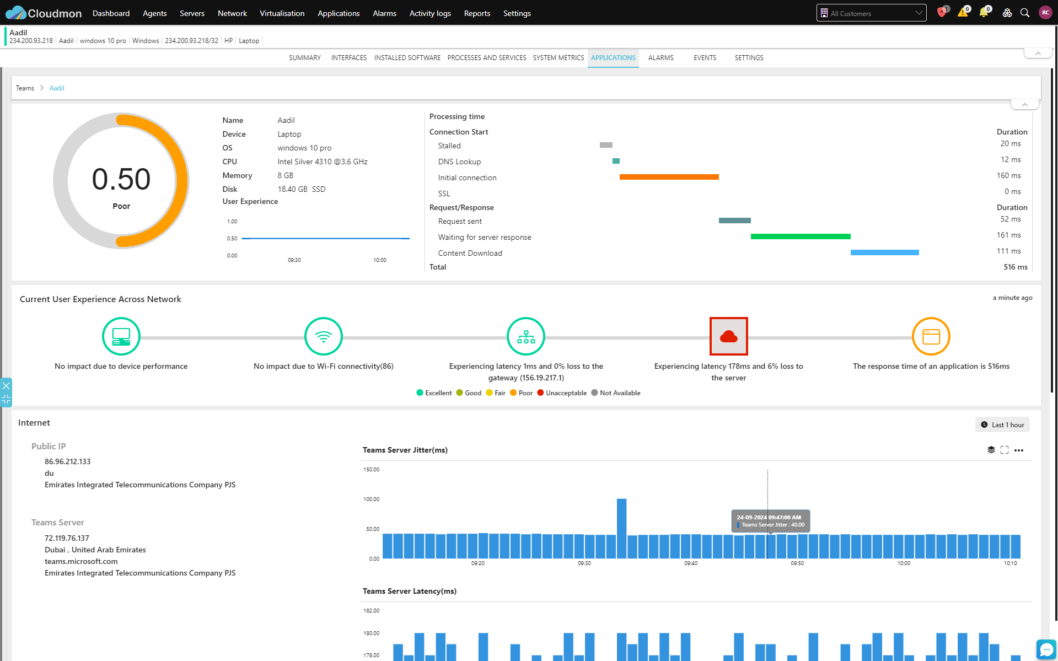Click the application response window icon
1058x661 pixels.
click(x=931, y=336)
